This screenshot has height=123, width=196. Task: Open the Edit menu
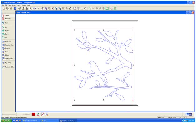(x=6, y=5)
